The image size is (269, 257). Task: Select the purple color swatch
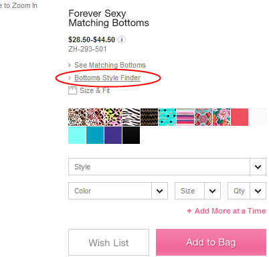113,135
